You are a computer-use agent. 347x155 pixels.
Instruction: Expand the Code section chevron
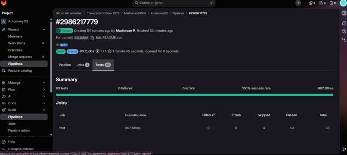tap(44, 103)
